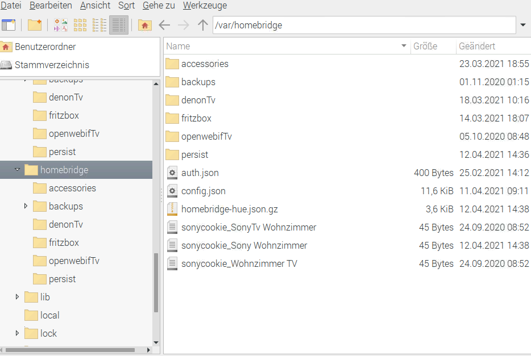
Task: Expand the lib folder in the tree
Action: (18, 297)
